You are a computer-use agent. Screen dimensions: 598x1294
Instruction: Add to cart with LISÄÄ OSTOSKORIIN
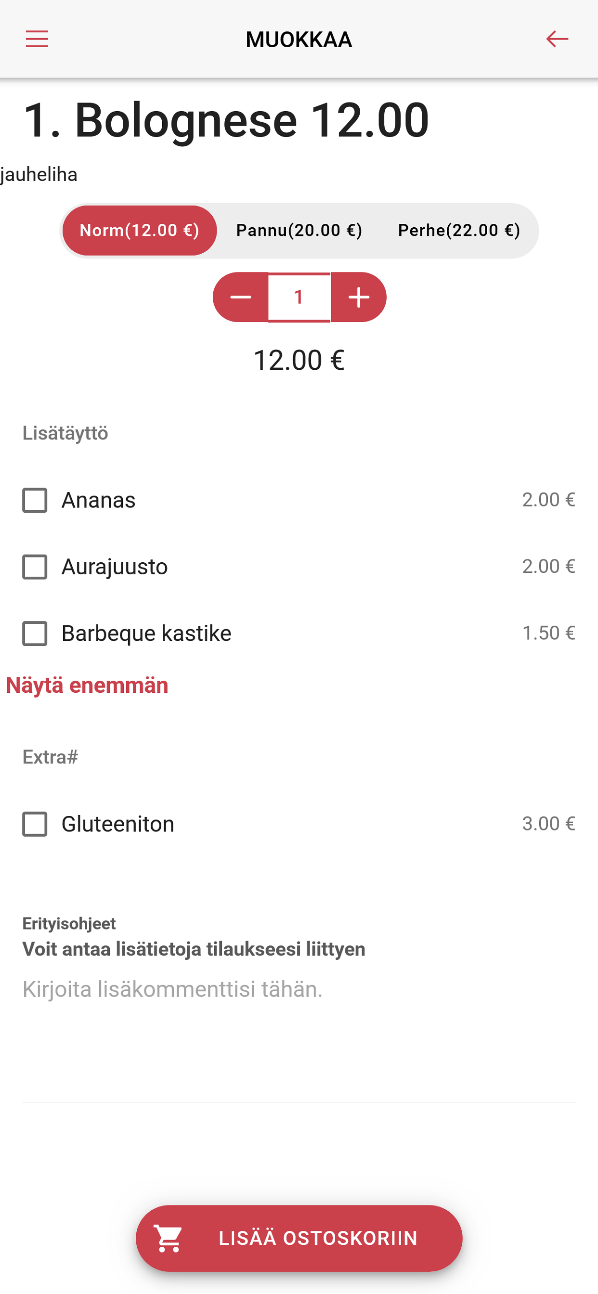(x=299, y=1238)
